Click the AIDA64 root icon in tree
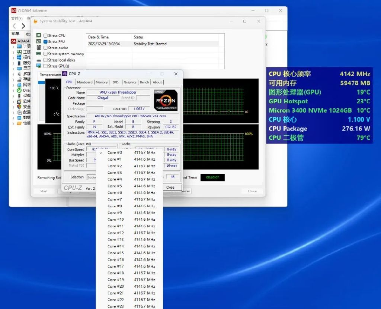Image resolution: width=381 pixels, height=309 pixels. [x=13, y=41]
